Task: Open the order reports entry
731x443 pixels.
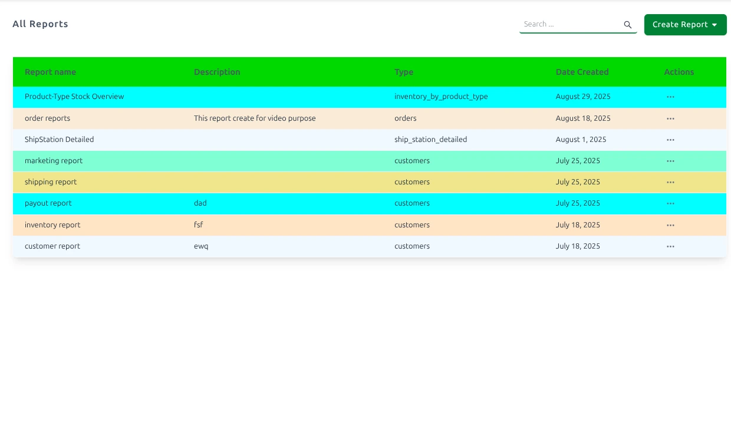Action: (x=47, y=118)
